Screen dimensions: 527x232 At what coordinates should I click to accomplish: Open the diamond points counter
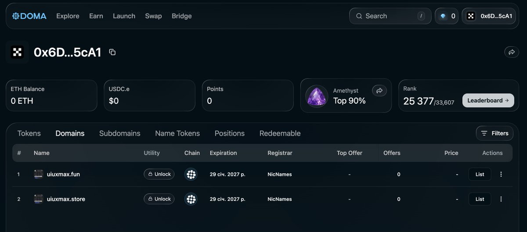coord(447,16)
